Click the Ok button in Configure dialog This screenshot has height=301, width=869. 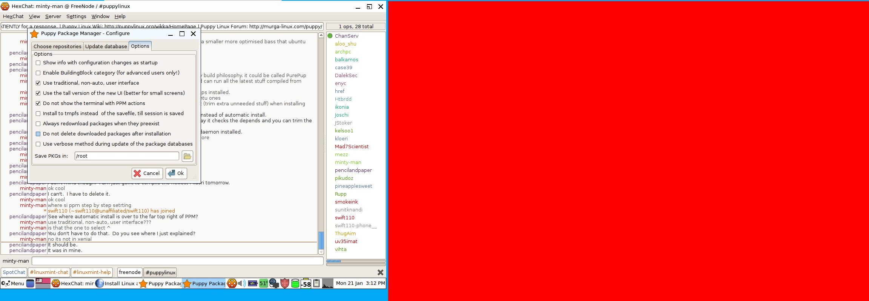point(176,173)
